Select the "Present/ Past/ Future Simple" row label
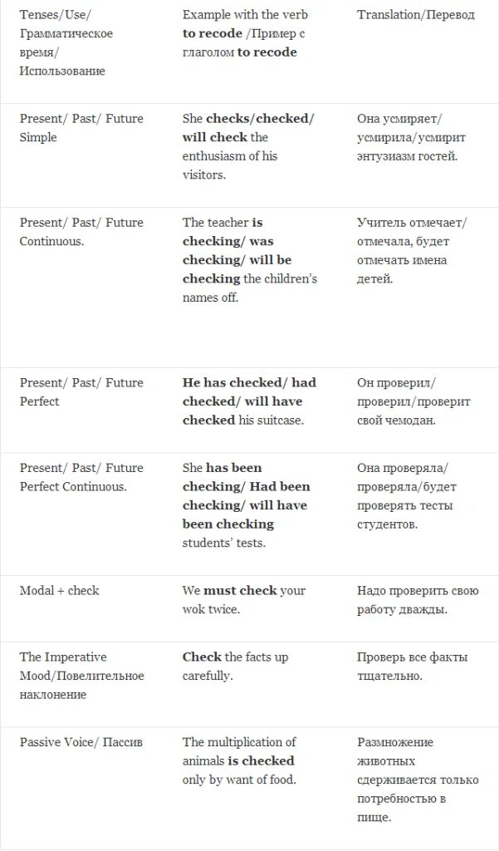499x851 pixels. pos(81,128)
